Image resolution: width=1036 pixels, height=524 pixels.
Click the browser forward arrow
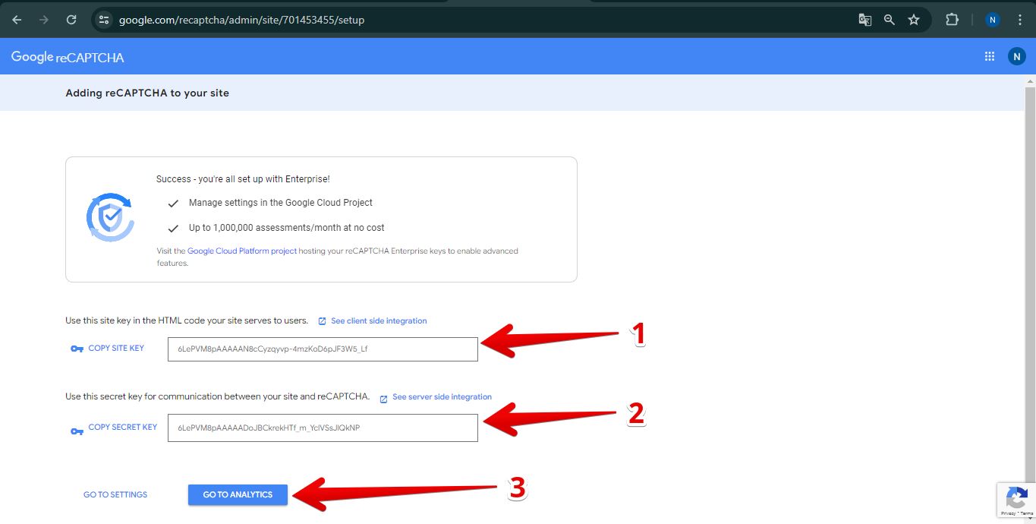pos(43,20)
